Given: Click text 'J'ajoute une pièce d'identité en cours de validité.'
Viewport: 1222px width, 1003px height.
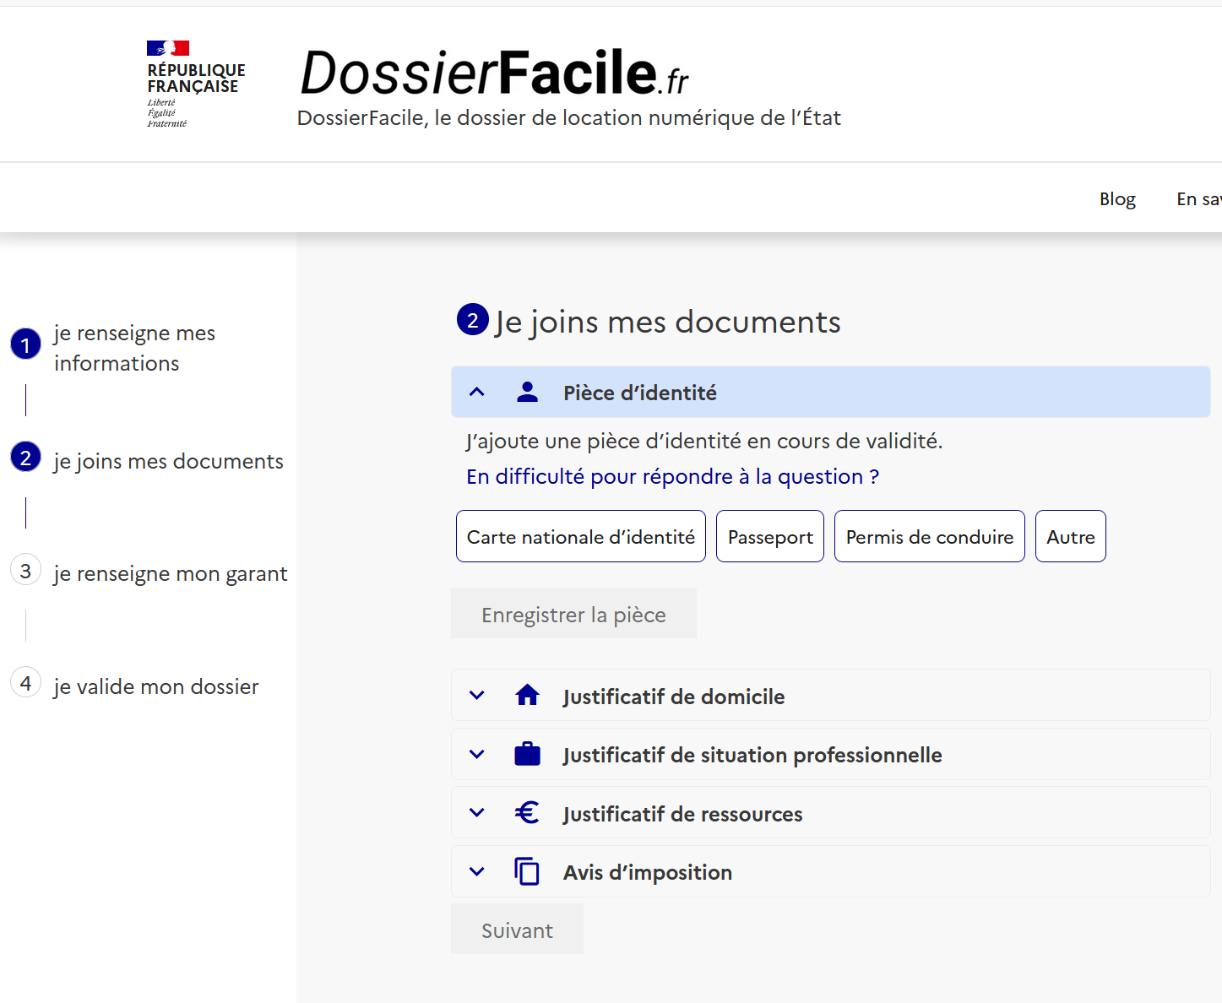Looking at the screenshot, I should [704, 441].
